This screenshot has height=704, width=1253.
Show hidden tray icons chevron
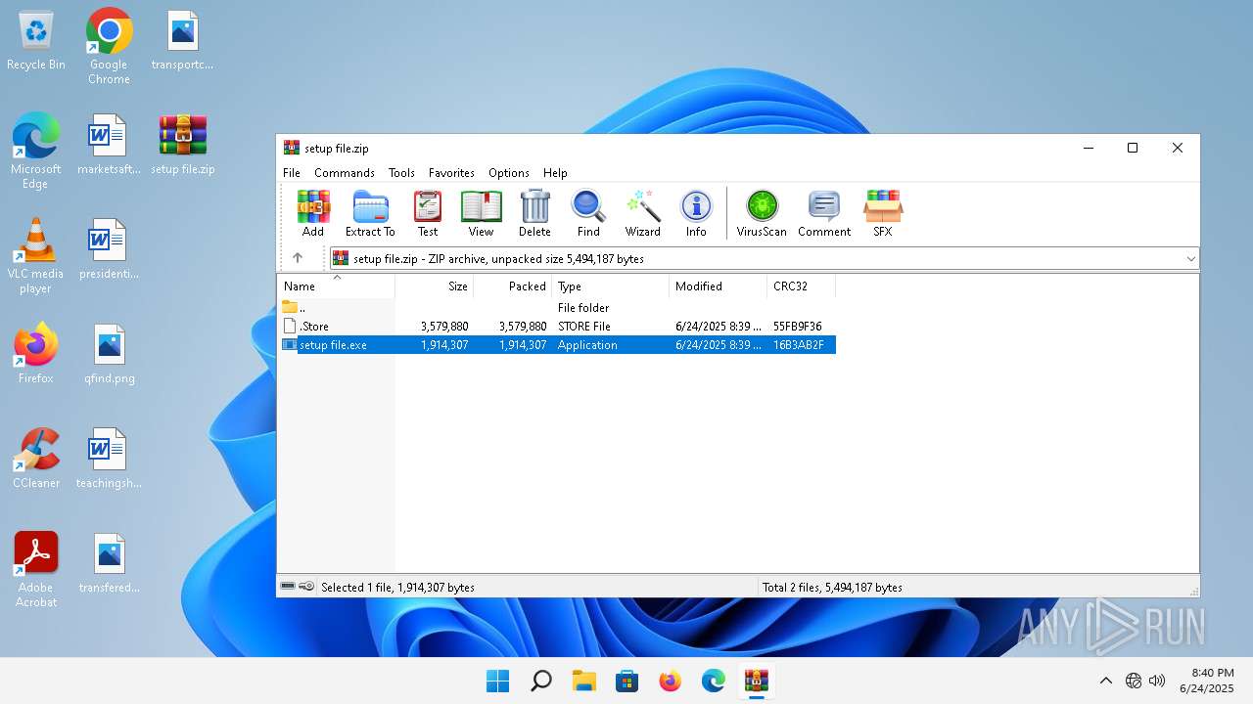pos(1106,681)
